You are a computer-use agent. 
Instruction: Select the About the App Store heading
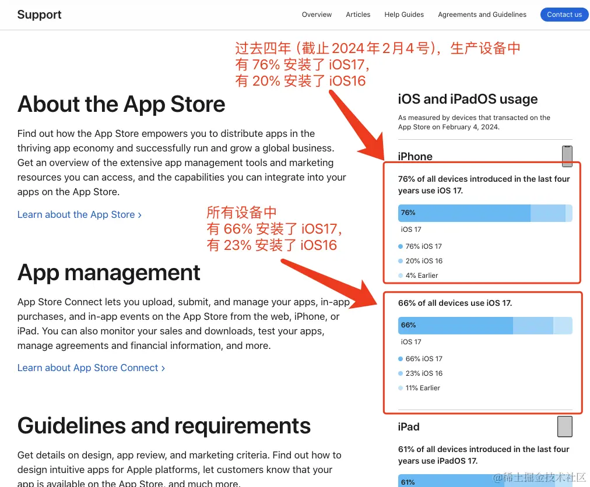click(121, 104)
